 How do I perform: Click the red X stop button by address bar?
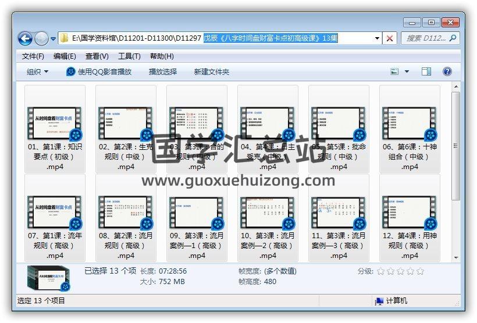tap(389, 38)
